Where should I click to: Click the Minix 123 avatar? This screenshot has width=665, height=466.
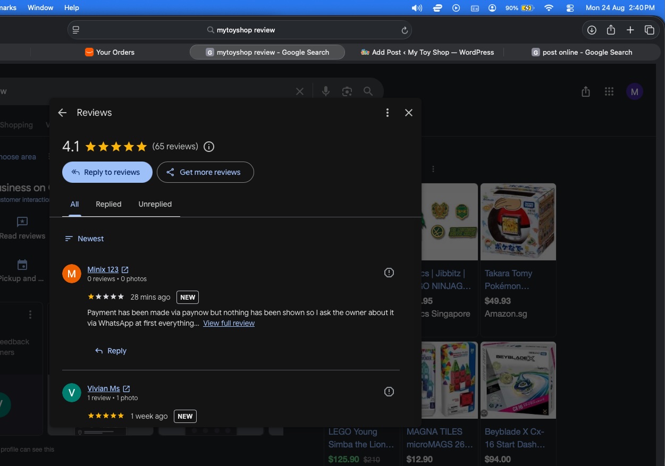(x=72, y=274)
